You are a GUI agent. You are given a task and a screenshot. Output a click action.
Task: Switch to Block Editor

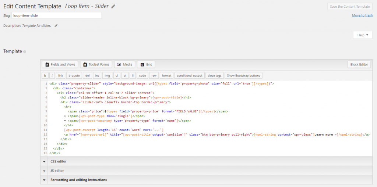(359, 64)
